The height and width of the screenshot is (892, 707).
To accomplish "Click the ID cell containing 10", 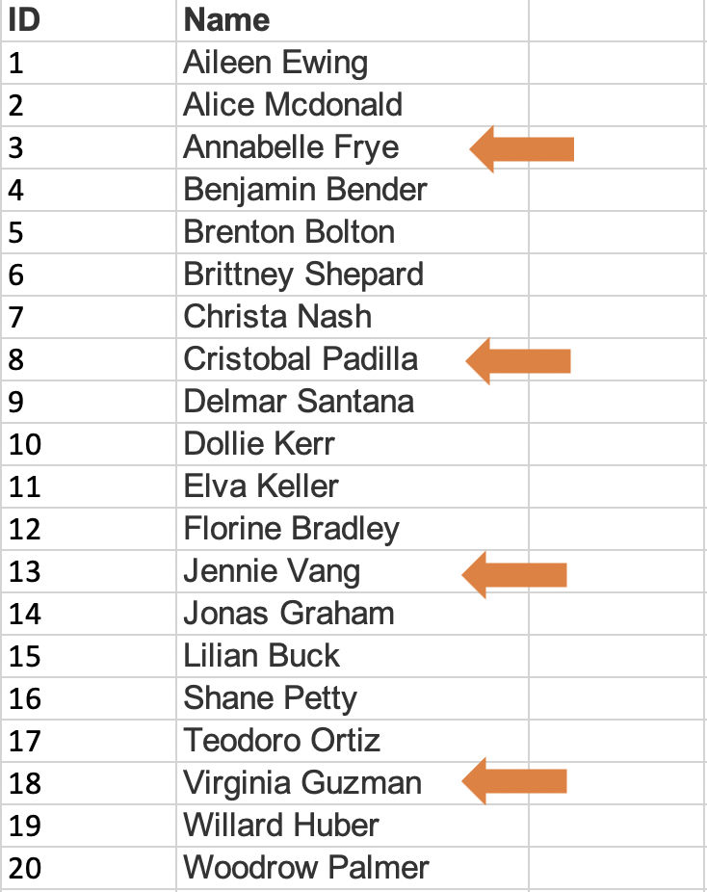I will (89, 444).
